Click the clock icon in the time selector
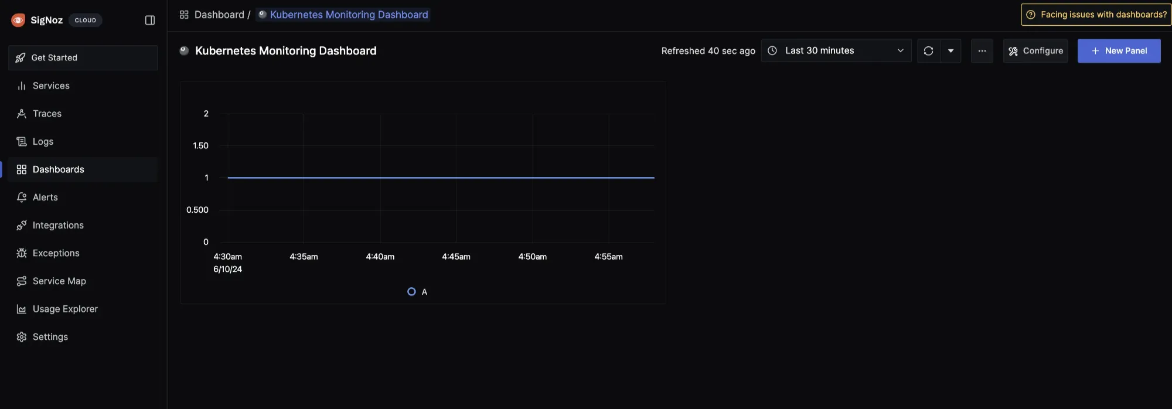The image size is (1172, 409). coord(772,50)
